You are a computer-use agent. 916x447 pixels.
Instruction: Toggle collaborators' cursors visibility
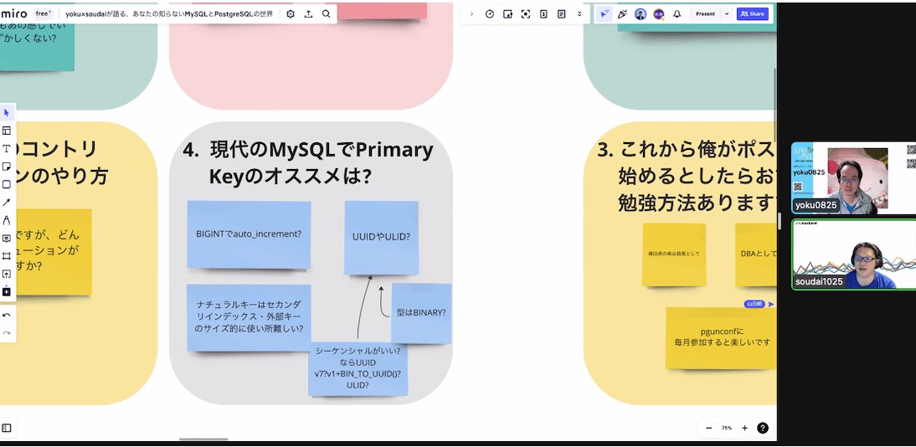(604, 14)
